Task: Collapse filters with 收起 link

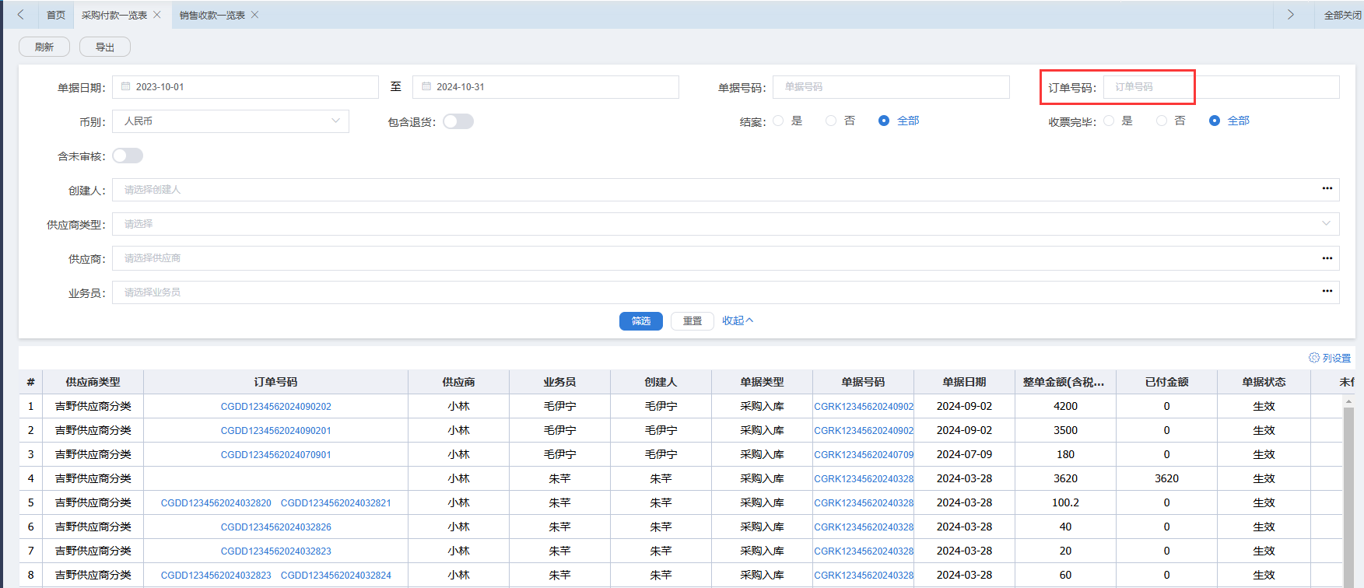Action: point(737,320)
